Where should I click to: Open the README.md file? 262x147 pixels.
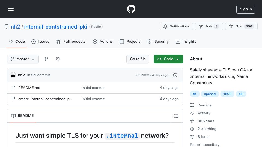[29, 88]
